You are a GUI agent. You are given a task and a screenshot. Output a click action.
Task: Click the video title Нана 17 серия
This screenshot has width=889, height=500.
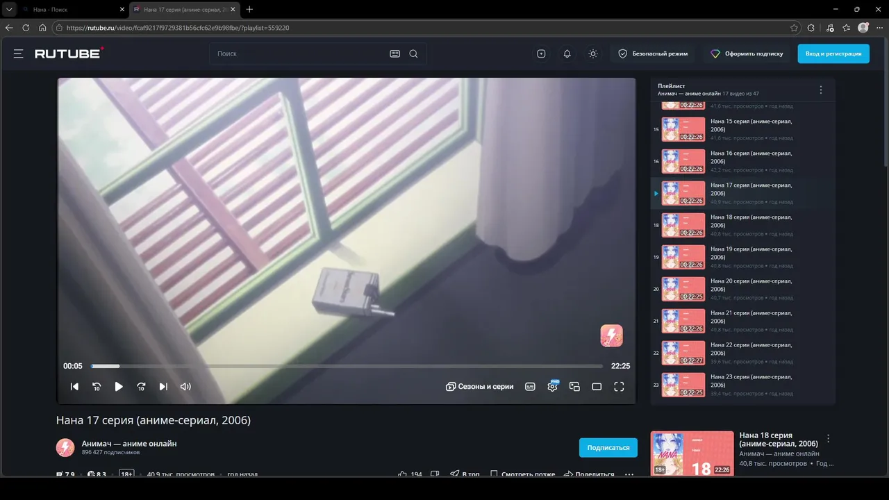pyautogui.click(x=153, y=420)
